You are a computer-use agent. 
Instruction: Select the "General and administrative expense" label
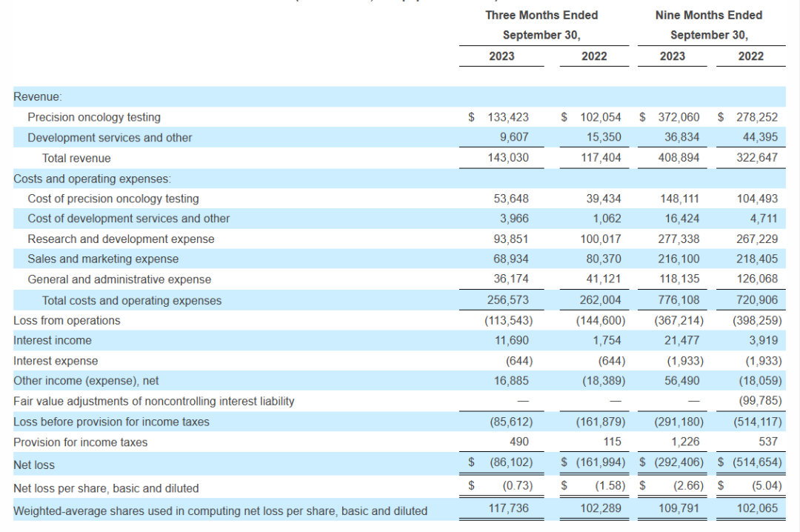coord(119,279)
